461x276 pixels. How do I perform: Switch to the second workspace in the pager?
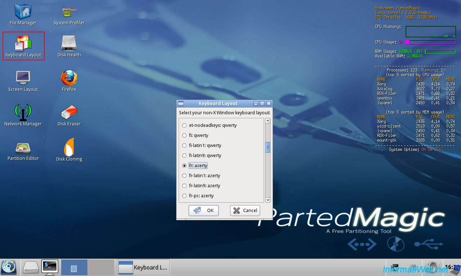click(101, 267)
